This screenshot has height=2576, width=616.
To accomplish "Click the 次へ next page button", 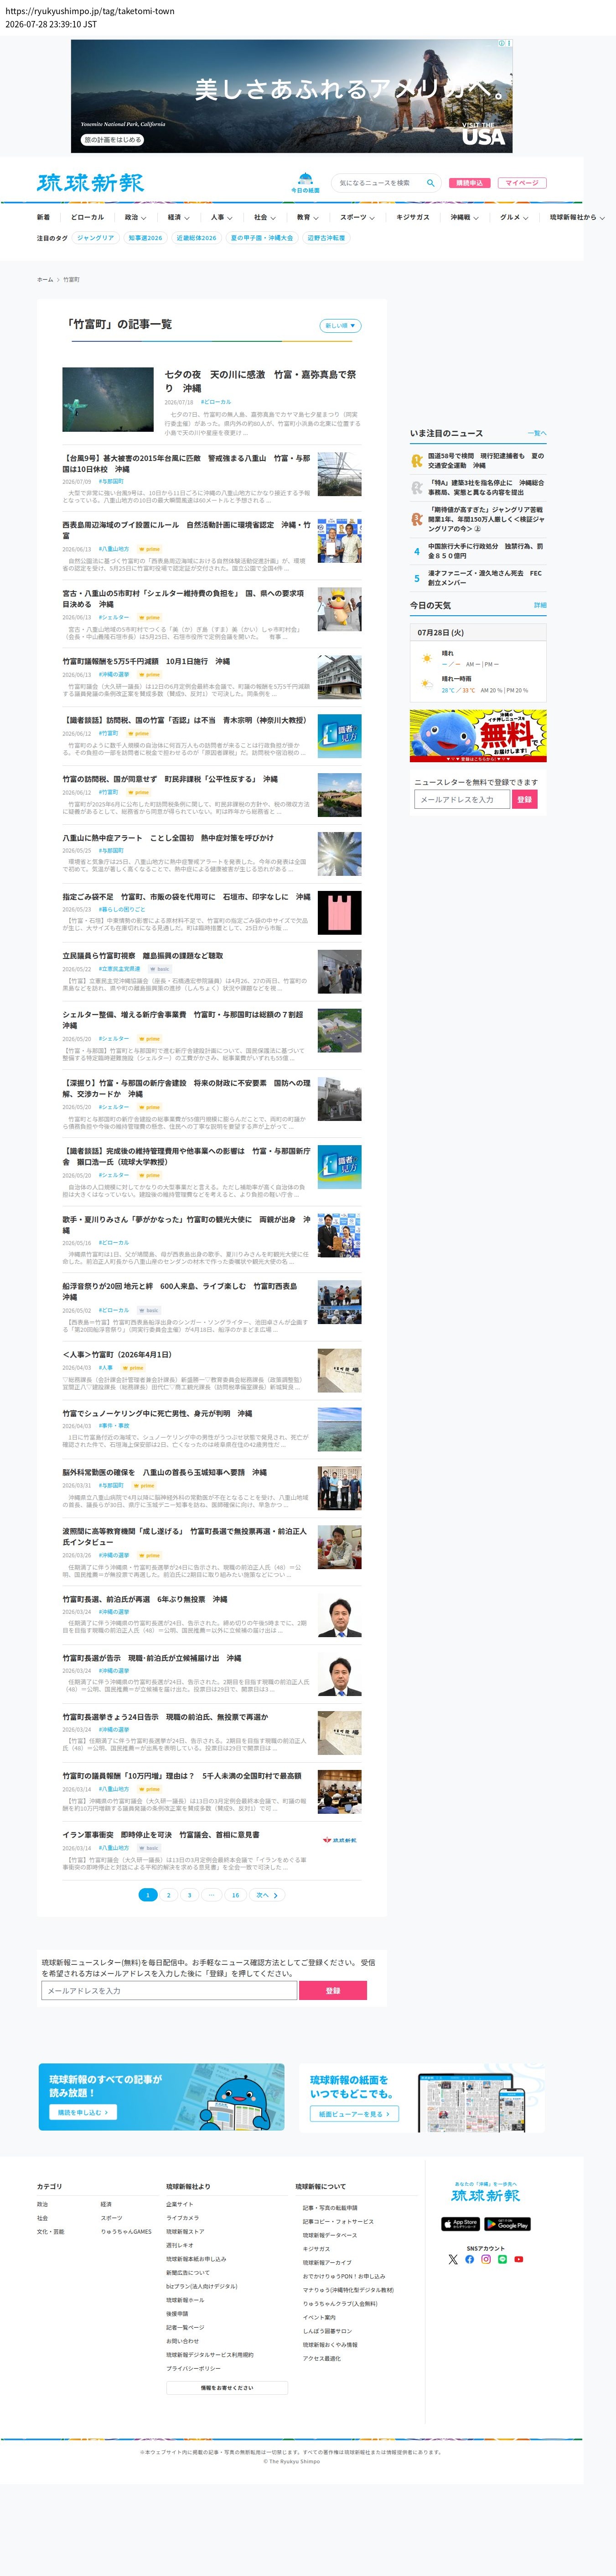I will tap(267, 1895).
